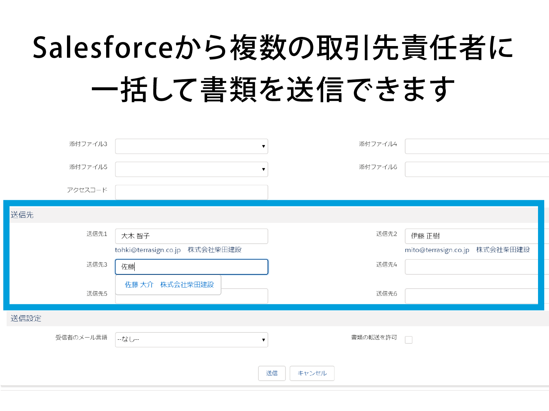Click the キャンセル button
This screenshot has width=549, height=411.
pos(312,373)
